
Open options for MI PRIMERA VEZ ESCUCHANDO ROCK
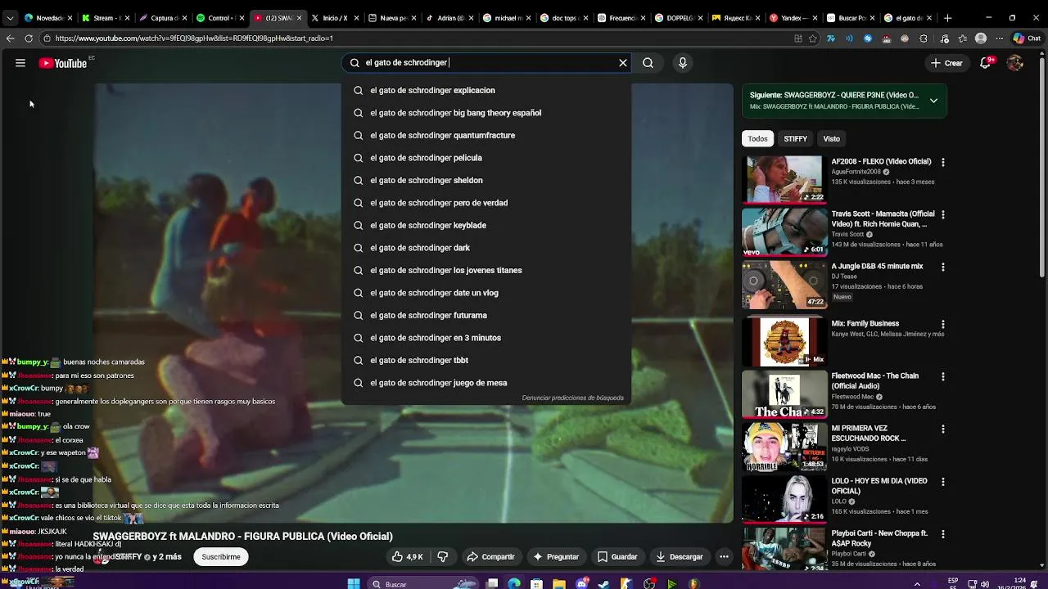(942, 429)
